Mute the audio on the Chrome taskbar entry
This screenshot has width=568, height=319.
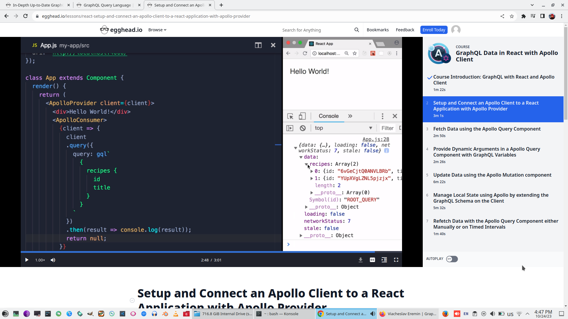373,314
